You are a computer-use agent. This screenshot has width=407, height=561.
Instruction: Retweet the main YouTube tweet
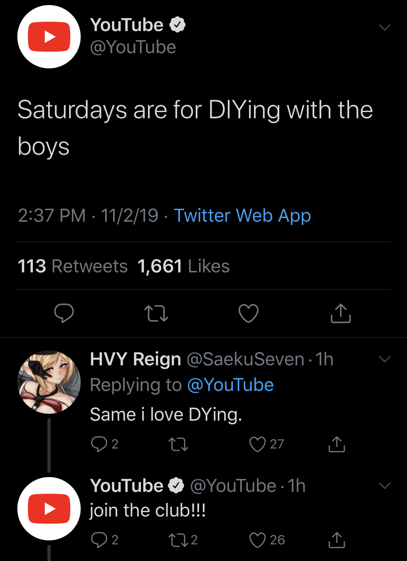(x=156, y=313)
